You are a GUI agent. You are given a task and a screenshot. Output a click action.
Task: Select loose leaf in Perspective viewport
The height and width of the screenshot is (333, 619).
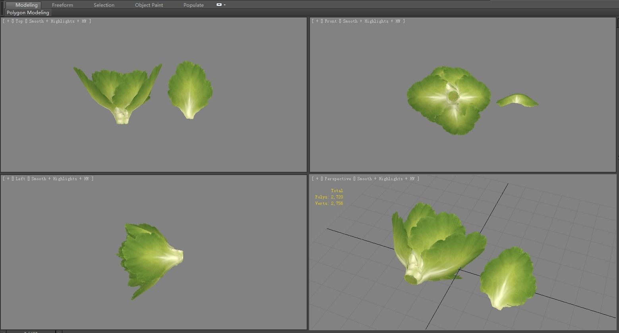(x=508, y=278)
